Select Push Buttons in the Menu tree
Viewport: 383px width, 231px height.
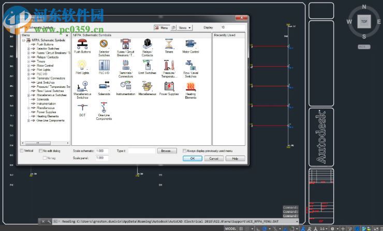tap(45, 44)
